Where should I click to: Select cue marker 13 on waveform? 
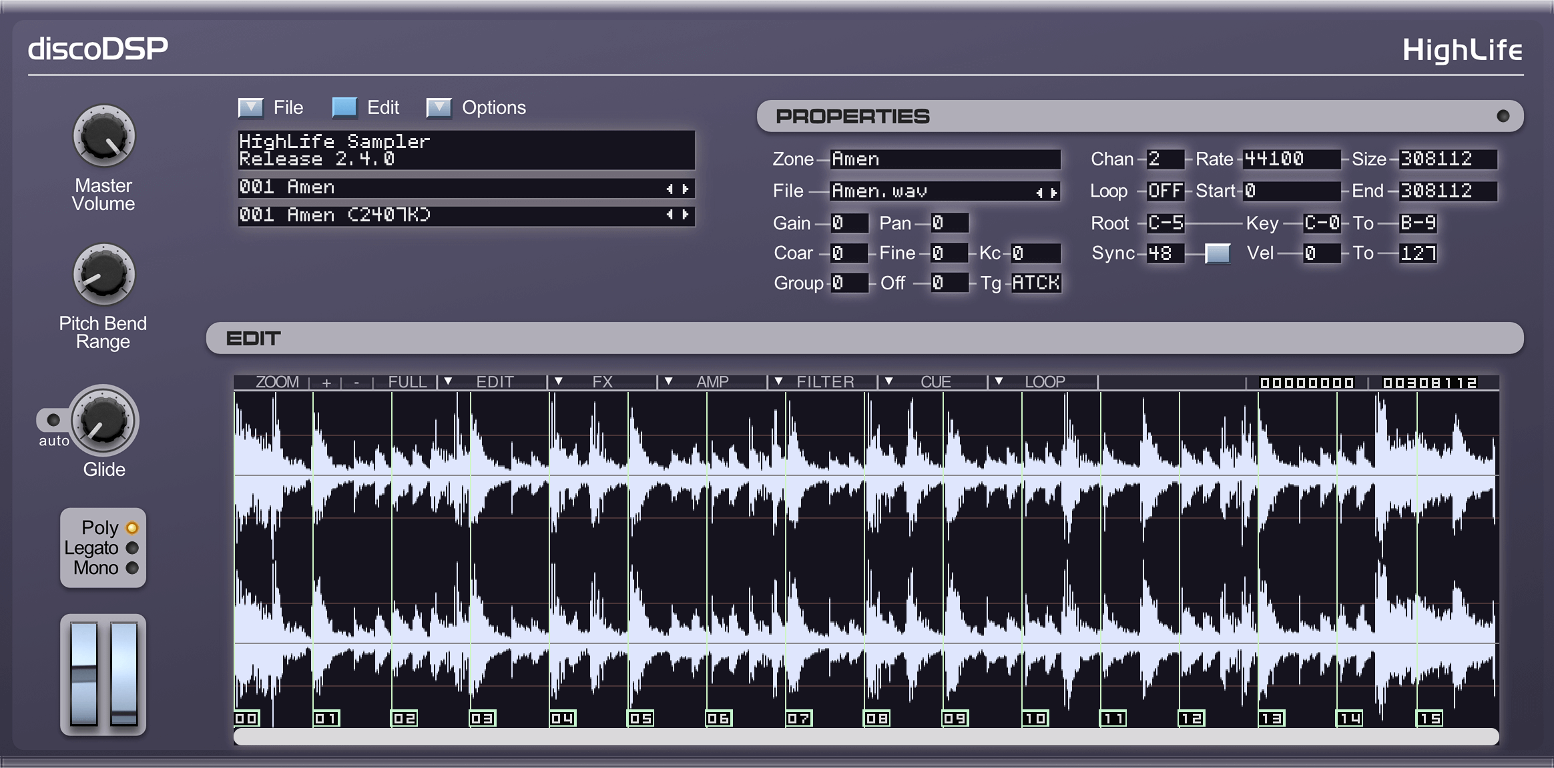1272,719
